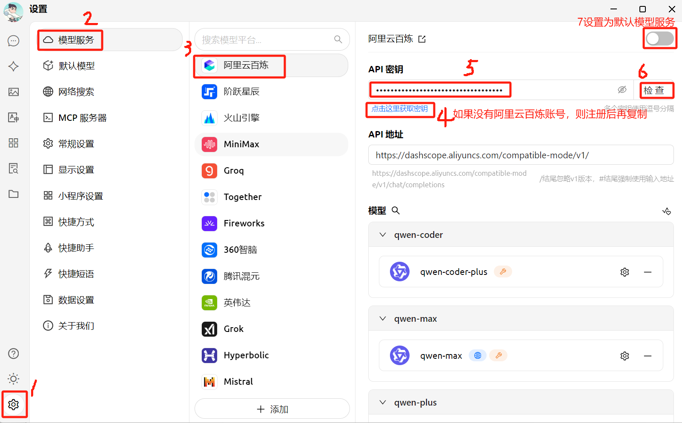Open the knowledge base sidebar icon

pos(14,169)
